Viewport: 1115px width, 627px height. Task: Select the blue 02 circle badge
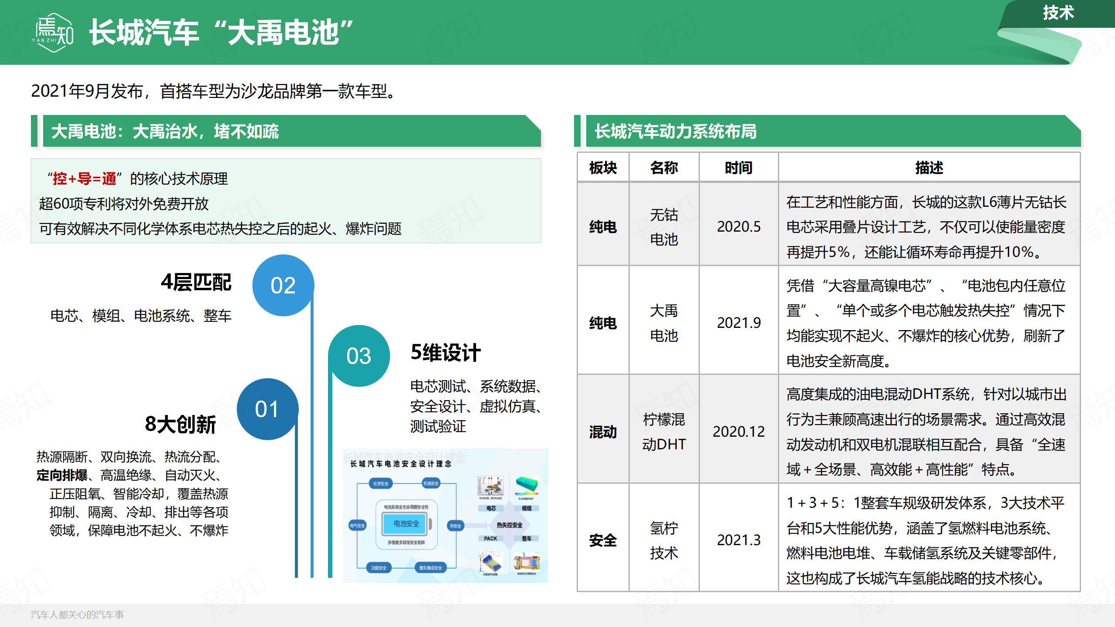283,285
